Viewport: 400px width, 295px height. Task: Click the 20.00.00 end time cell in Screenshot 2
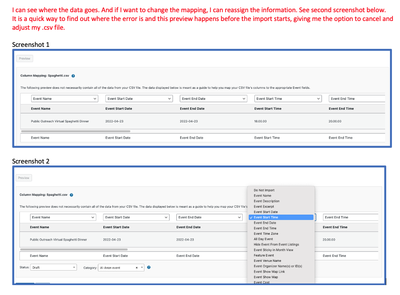coord(329,240)
